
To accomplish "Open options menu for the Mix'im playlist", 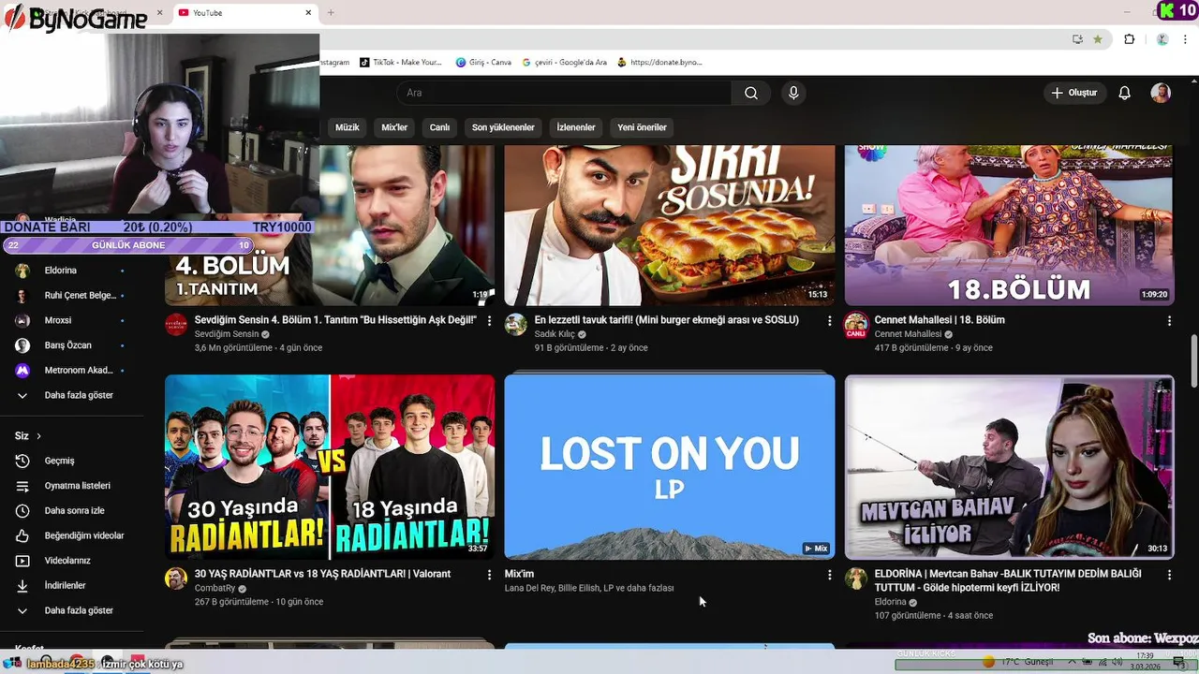I will pyautogui.click(x=829, y=575).
